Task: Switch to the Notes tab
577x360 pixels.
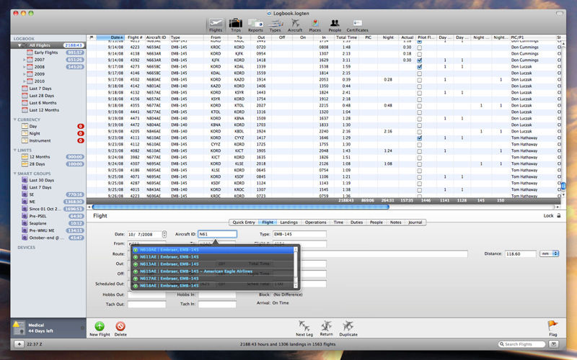Action: 395,222
